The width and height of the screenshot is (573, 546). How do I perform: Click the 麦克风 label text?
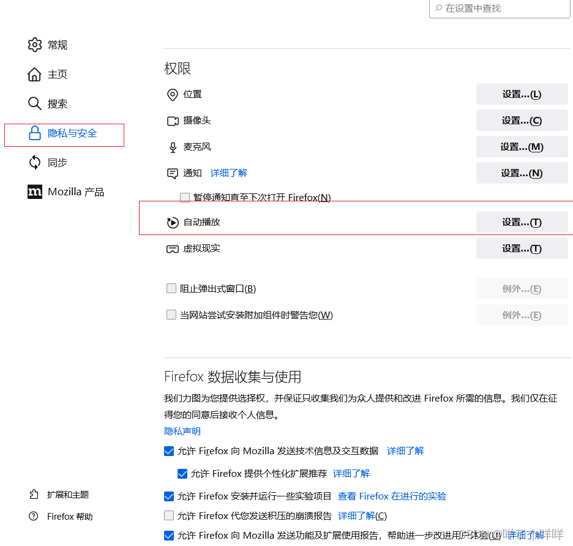(x=197, y=147)
